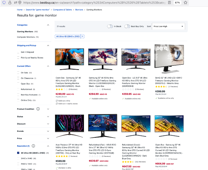This screenshot has height=170, width=208.
Task: Click the browser address bar URL
Action: click(x=94, y=2)
